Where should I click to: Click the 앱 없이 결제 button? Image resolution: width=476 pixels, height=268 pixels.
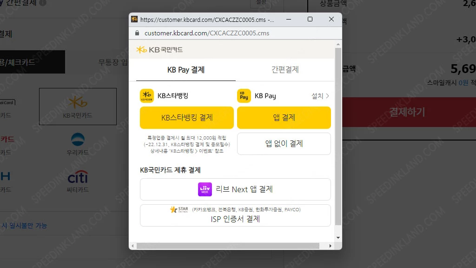[284, 144]
